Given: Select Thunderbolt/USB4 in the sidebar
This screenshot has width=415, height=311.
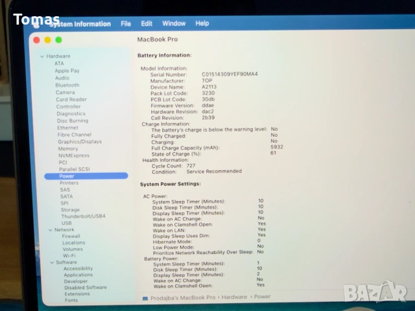Looking at the screenshot, I should (x=83, y=216).
